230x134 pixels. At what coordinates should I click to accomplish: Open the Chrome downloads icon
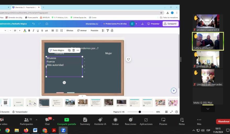168,13
